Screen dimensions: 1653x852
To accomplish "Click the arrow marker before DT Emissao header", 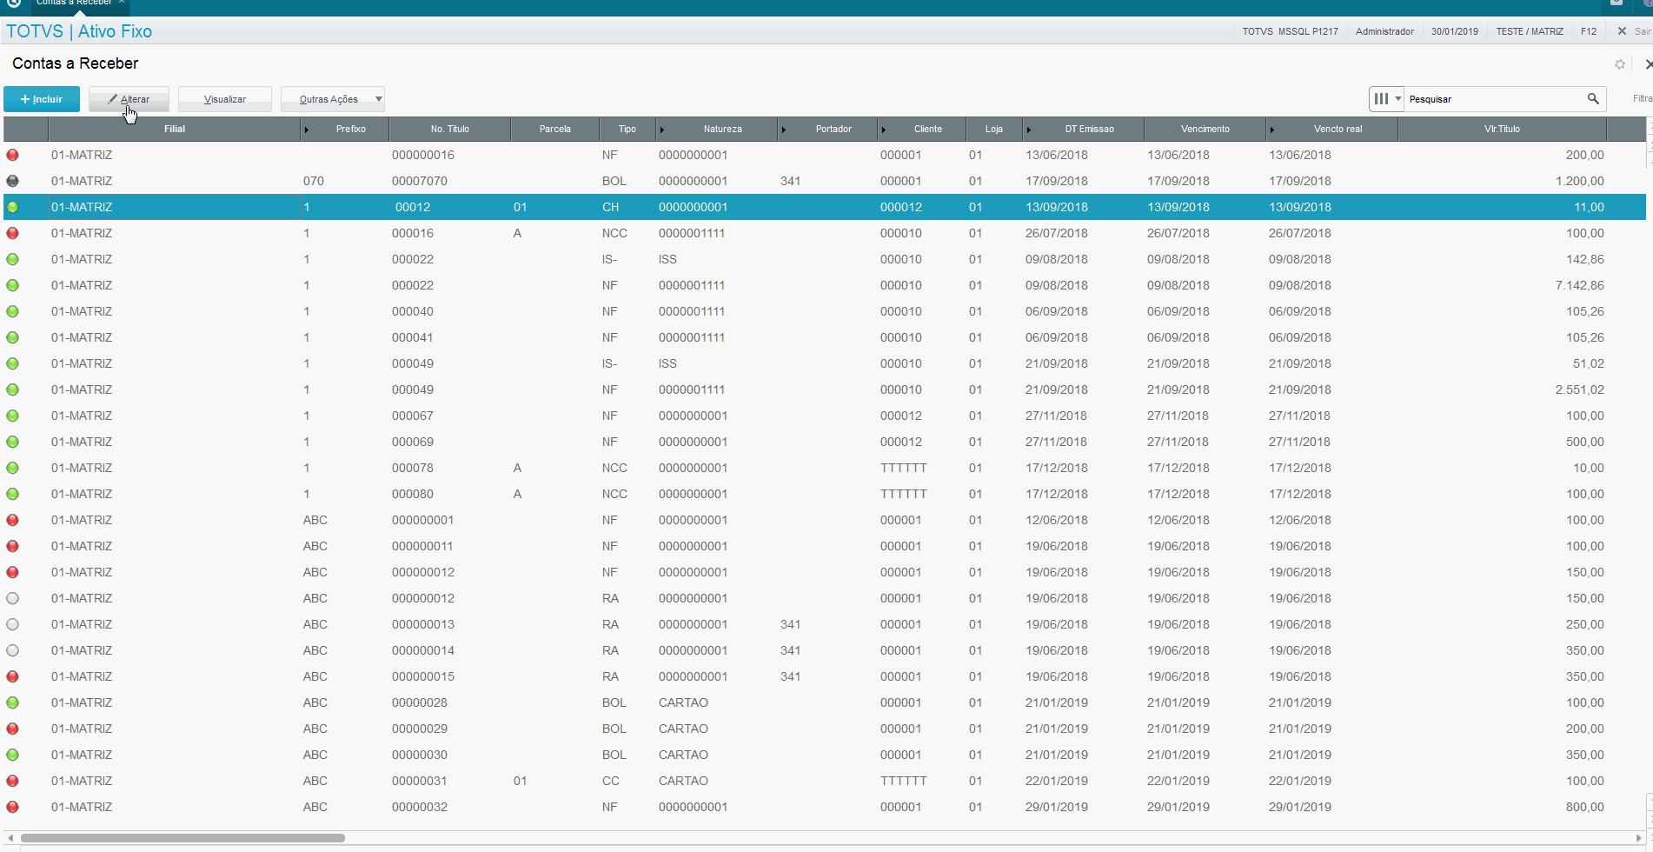I will tap(1029, 130).
